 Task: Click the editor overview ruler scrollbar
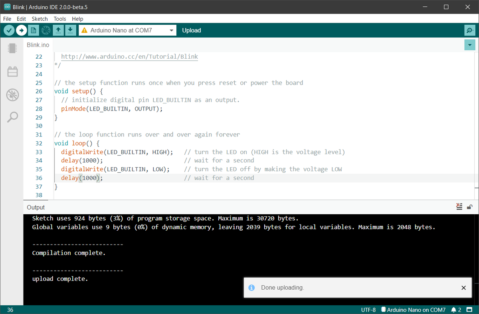click(x=477, y=125)
